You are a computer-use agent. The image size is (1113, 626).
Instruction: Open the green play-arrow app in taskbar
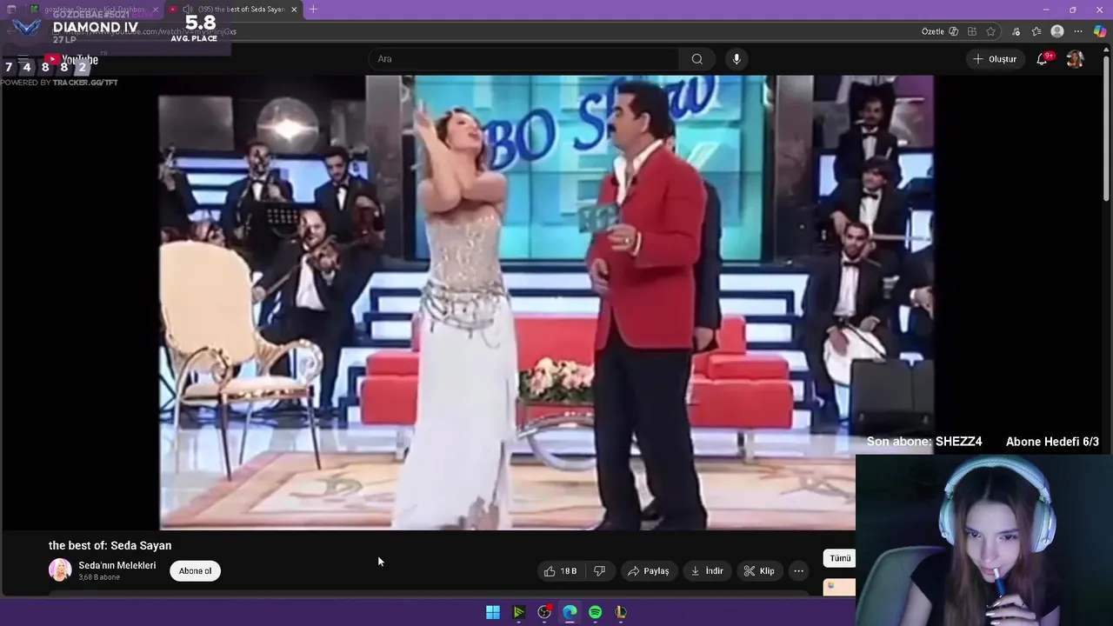pos(518,612)
